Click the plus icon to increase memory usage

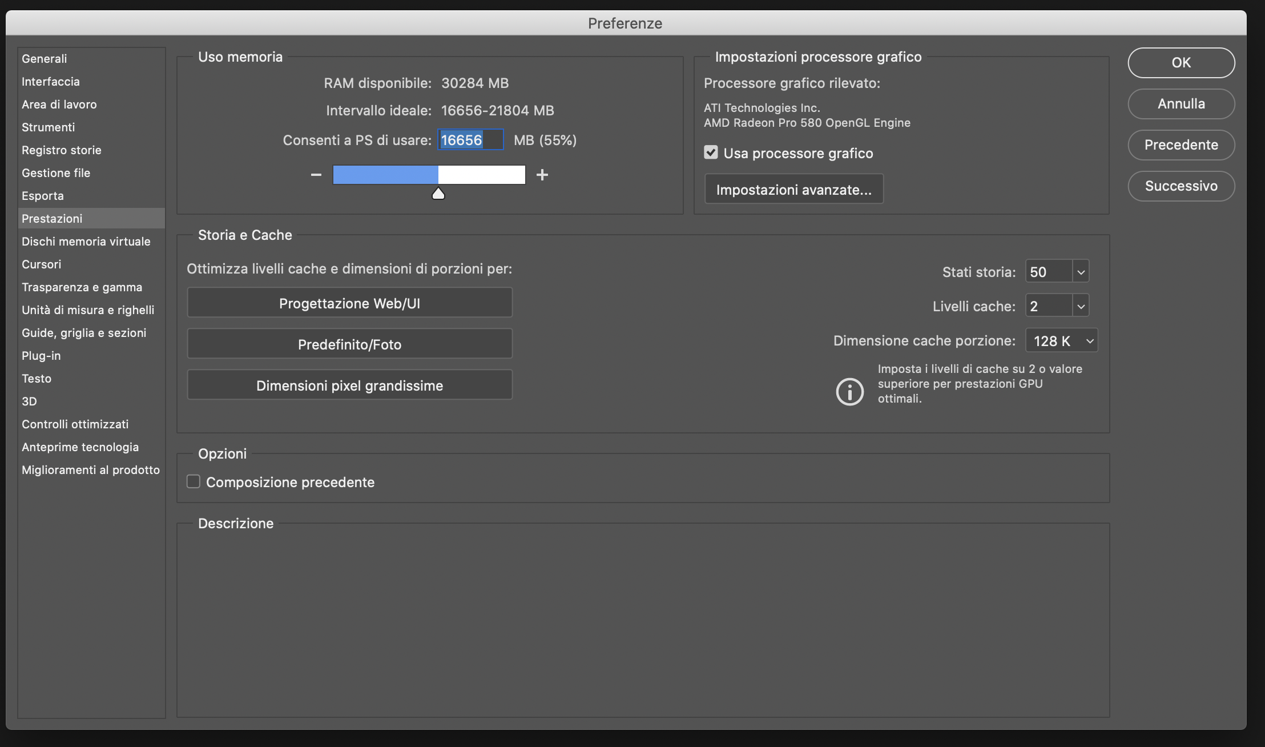pyautogui.click(x=542, y=175)
